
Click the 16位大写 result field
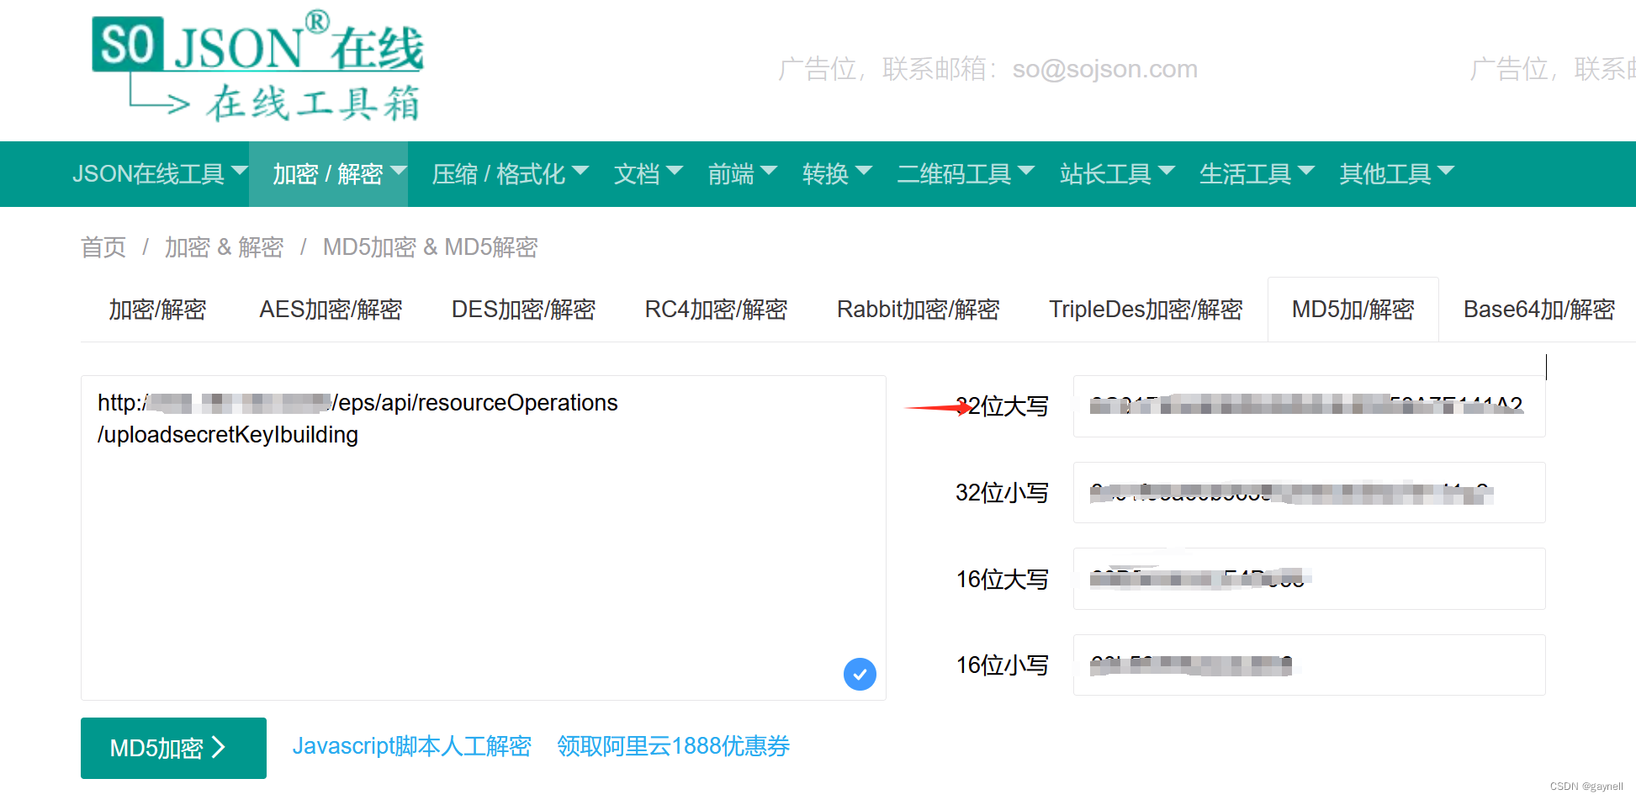click(x=1310, y=579)
